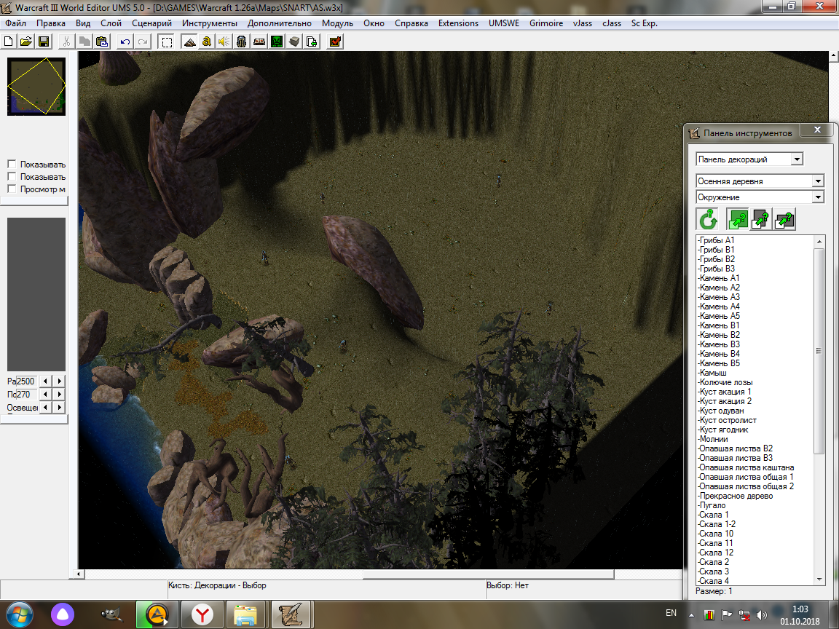Click the minimap thumbnail
The image size is (839, 629).
tap(36, 87)
